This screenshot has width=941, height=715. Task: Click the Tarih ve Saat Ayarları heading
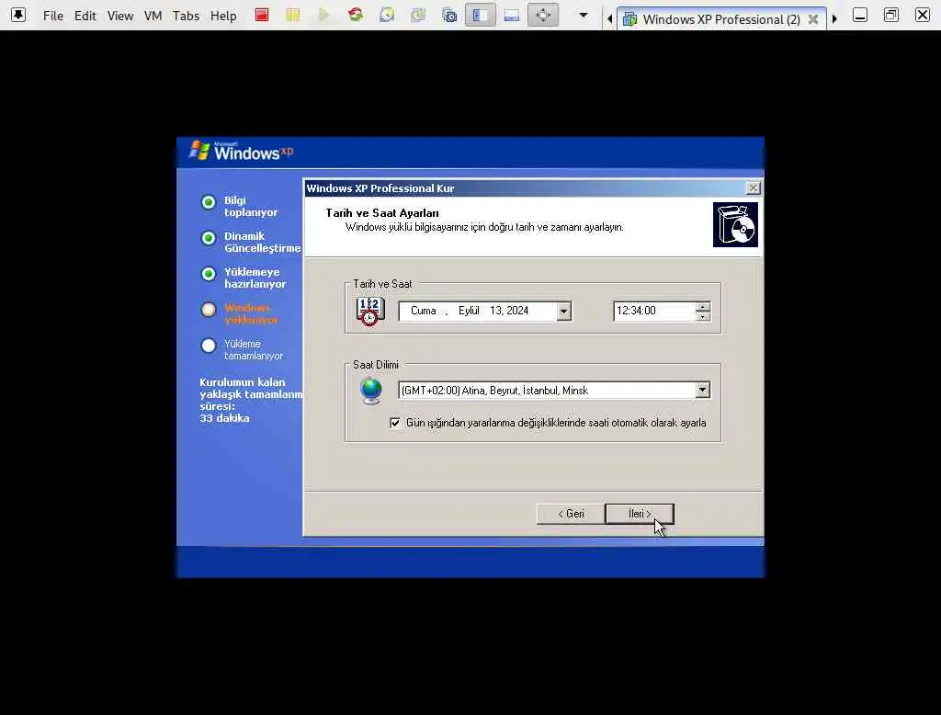pos(381,213)
